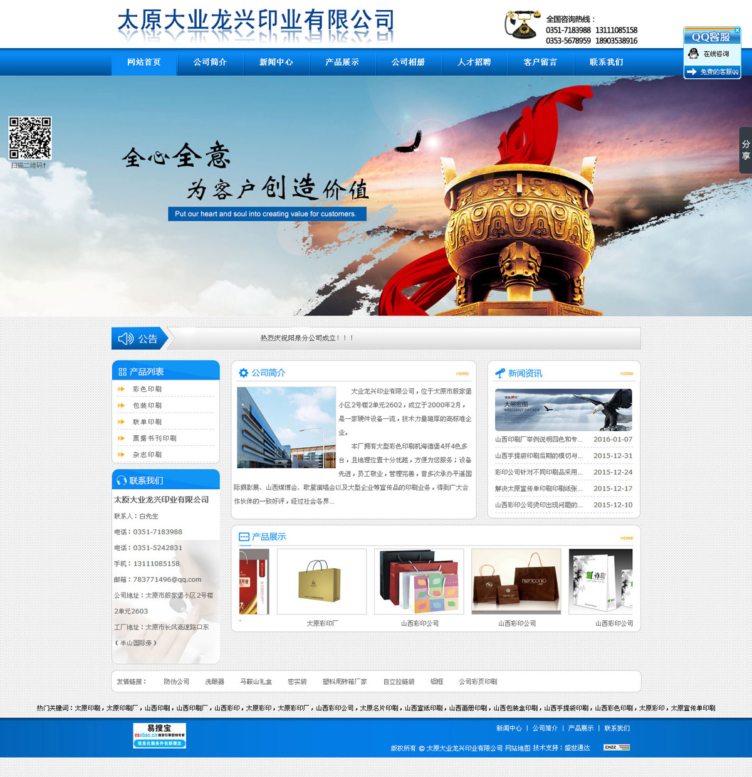Screen dimensions: 752x777
Task: Open 公司彩页印刷 friendly link
Action: pos(478,682)
